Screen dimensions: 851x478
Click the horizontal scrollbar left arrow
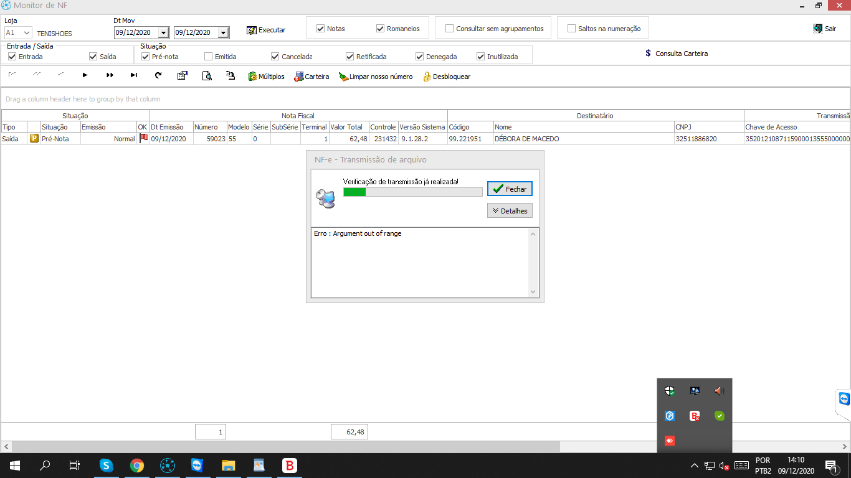[6, 447]
